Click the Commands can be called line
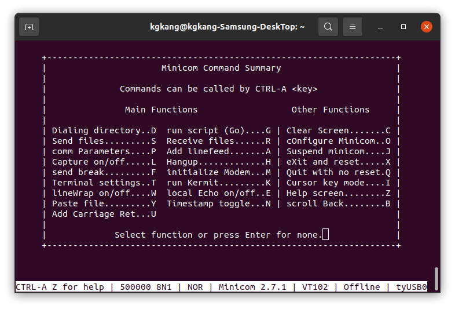This screenshot has width=455, height=309. pos(218,89)
